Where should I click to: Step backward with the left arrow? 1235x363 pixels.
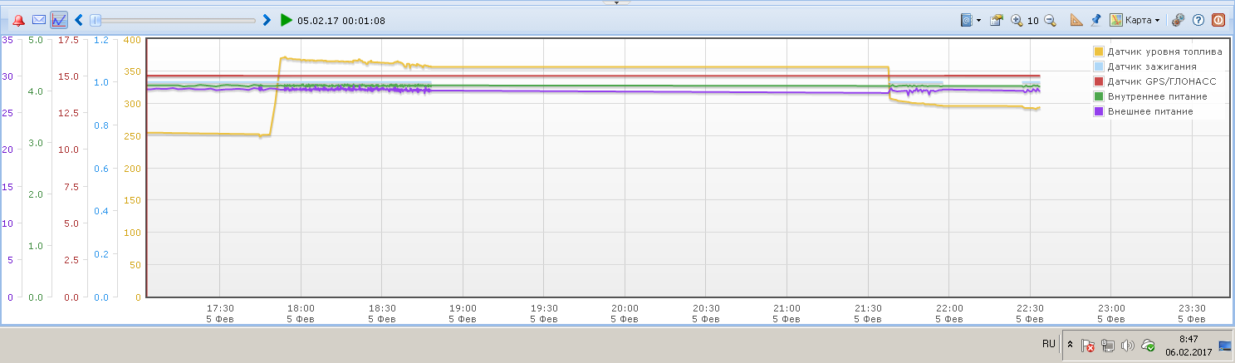pyautogui.click(x=79, y=20)
